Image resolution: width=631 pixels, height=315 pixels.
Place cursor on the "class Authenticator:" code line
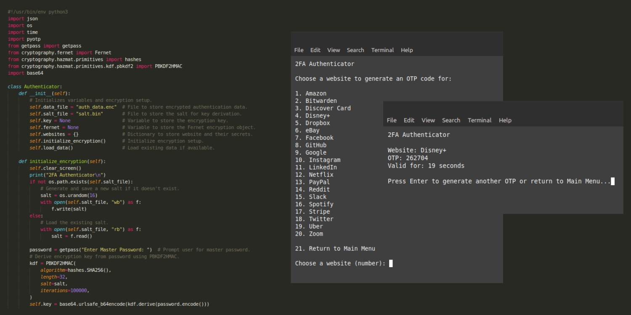34,87
